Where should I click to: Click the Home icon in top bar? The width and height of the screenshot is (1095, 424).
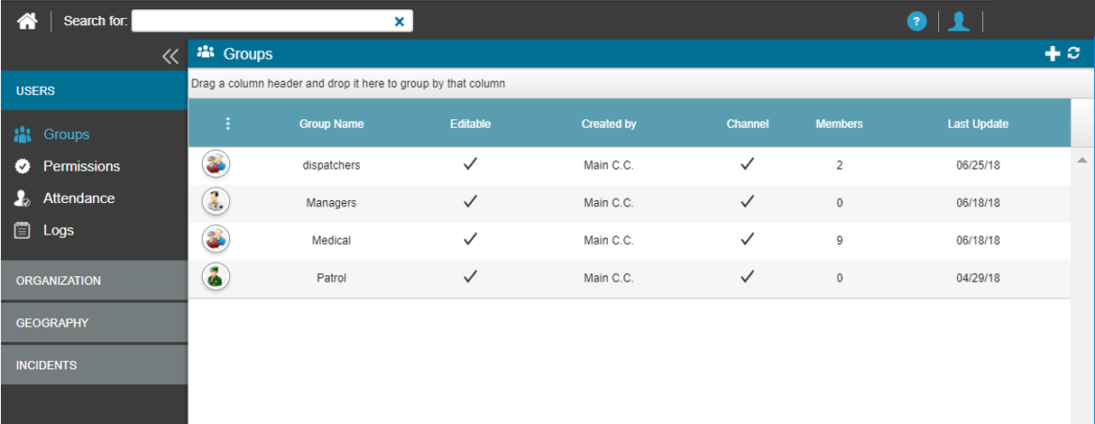[x=27, y=21]
